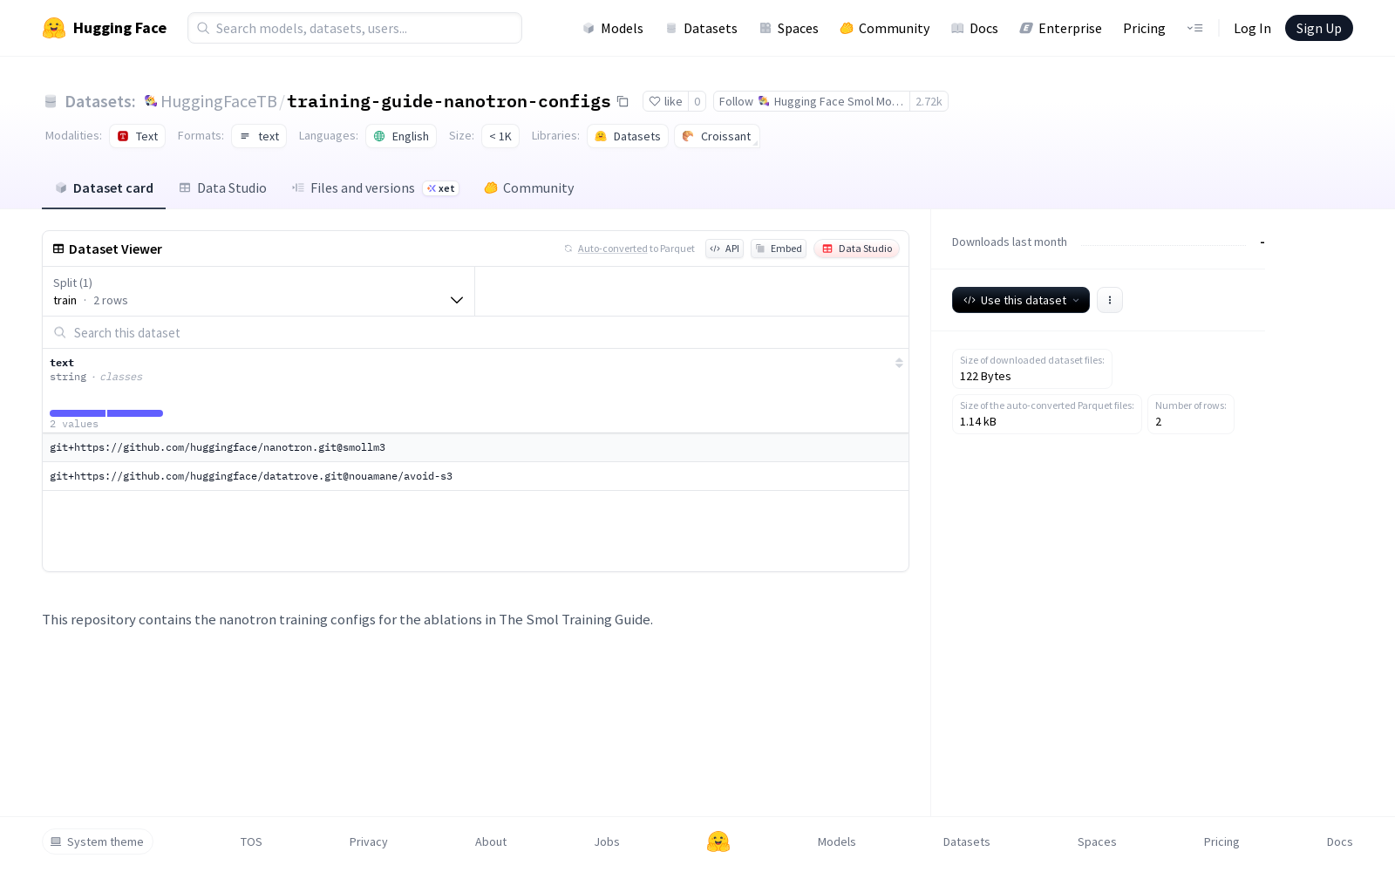Viewport: 1395px width, 872px height.
Task: Focus the Search this dataset field
Action: [x=475, y=332]
